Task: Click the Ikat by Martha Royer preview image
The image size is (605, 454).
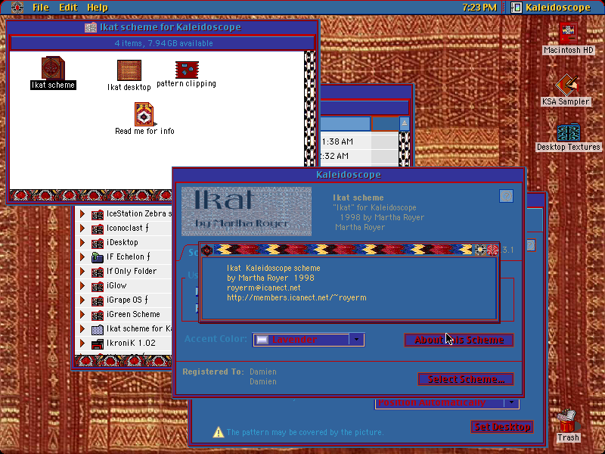Action: coord(247,211)
